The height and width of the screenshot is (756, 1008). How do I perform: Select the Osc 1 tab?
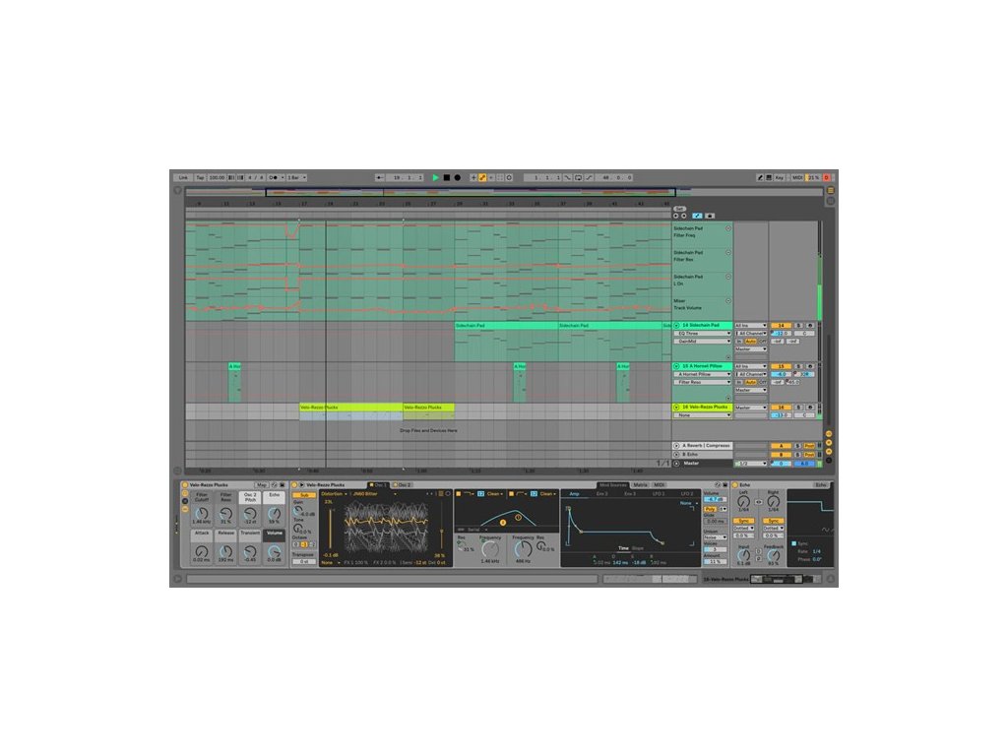pos(379,484)
